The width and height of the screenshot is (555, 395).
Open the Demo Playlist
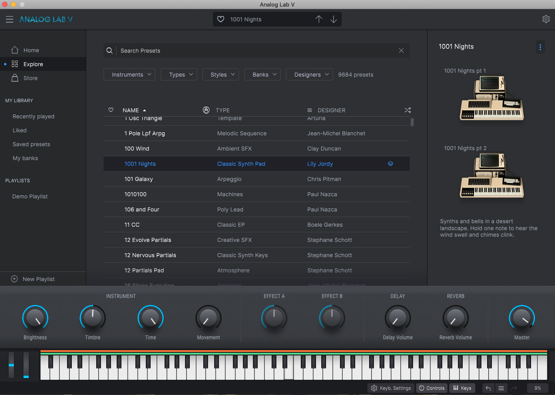click(x=30, y=197)
